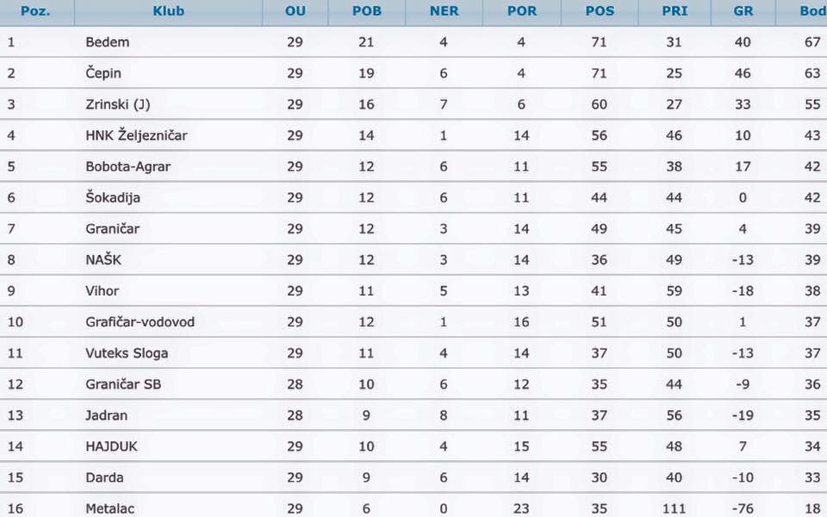Click the POS column header
The image size is (827, 517).
600,11
